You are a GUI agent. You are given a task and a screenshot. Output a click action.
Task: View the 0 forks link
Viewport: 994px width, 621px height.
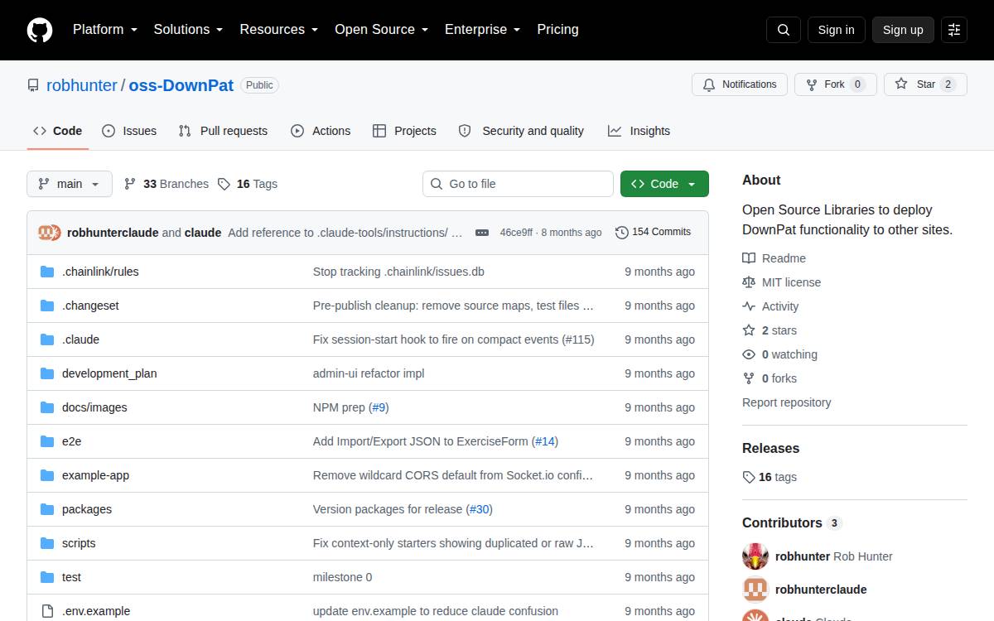pos(770,378)
